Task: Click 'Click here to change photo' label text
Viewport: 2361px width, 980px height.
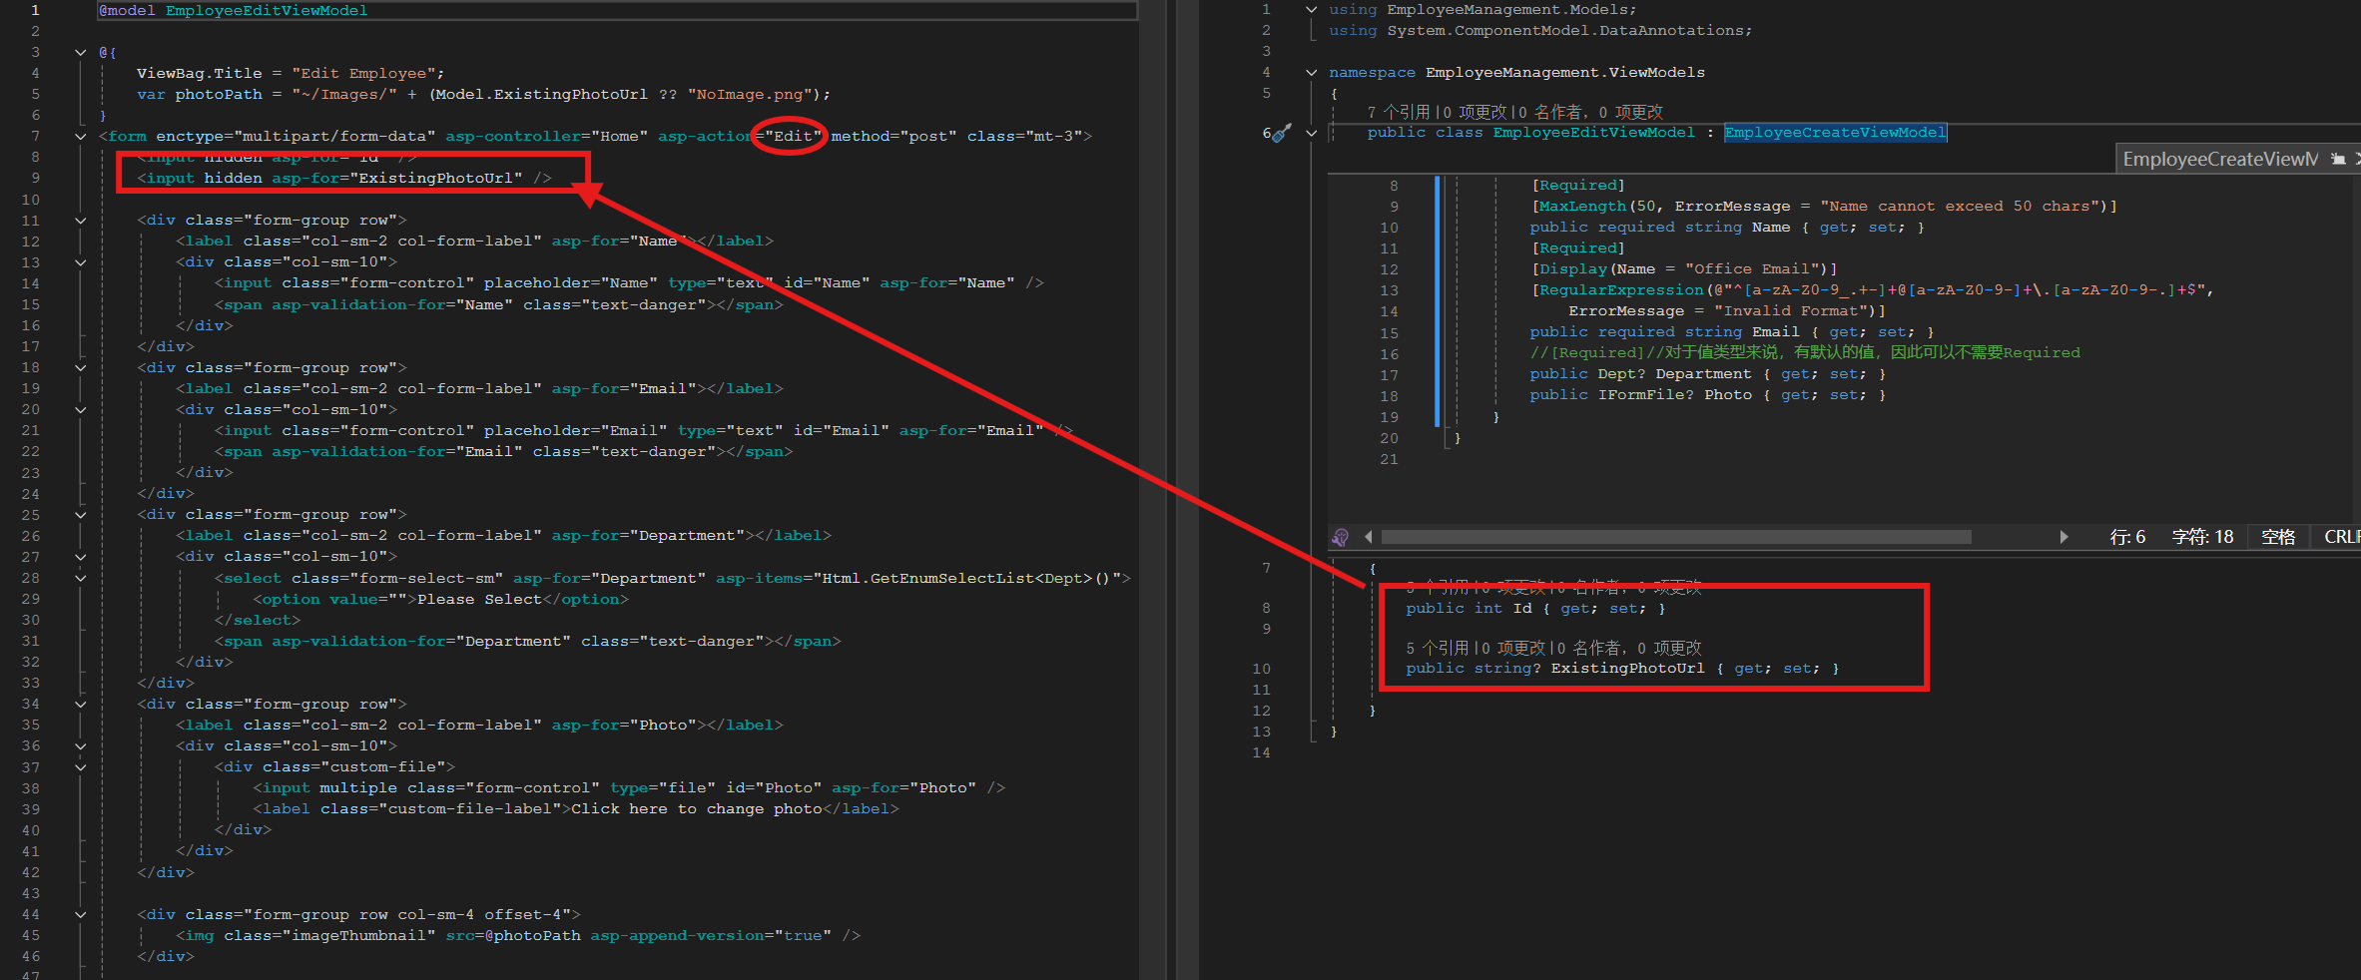Action: pos(697,809)
